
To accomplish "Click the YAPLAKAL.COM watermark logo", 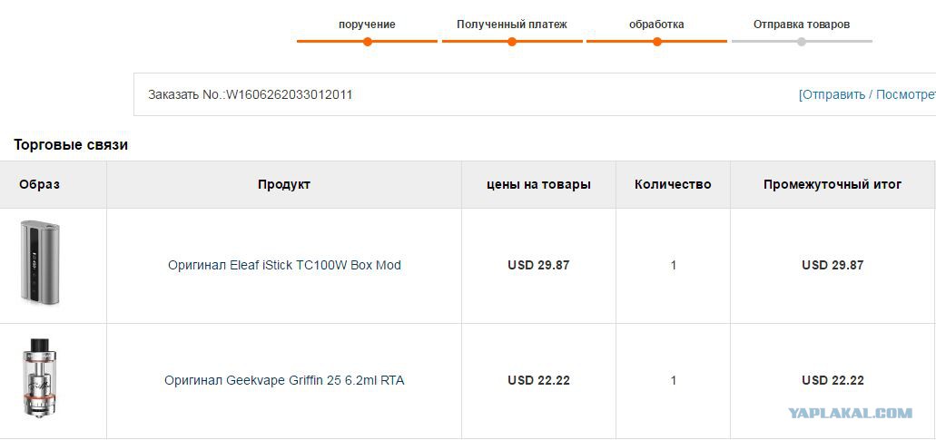I will pos(851,413).
